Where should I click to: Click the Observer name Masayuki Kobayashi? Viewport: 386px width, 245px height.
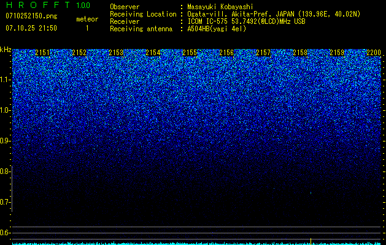[220, 7]
